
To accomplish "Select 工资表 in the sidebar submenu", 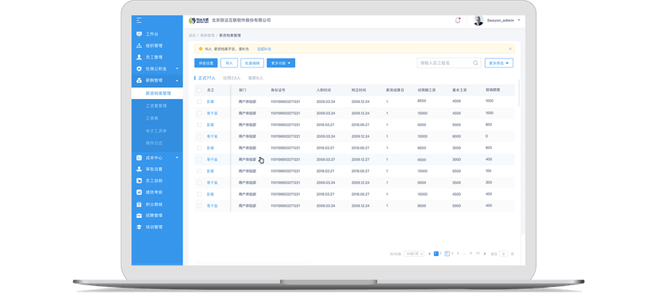I will [152, 118].
